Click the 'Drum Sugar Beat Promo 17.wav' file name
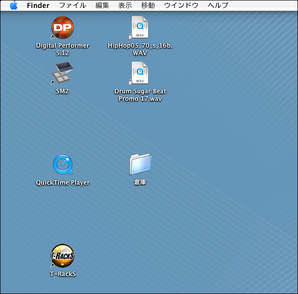 click(x=140, y=95)
